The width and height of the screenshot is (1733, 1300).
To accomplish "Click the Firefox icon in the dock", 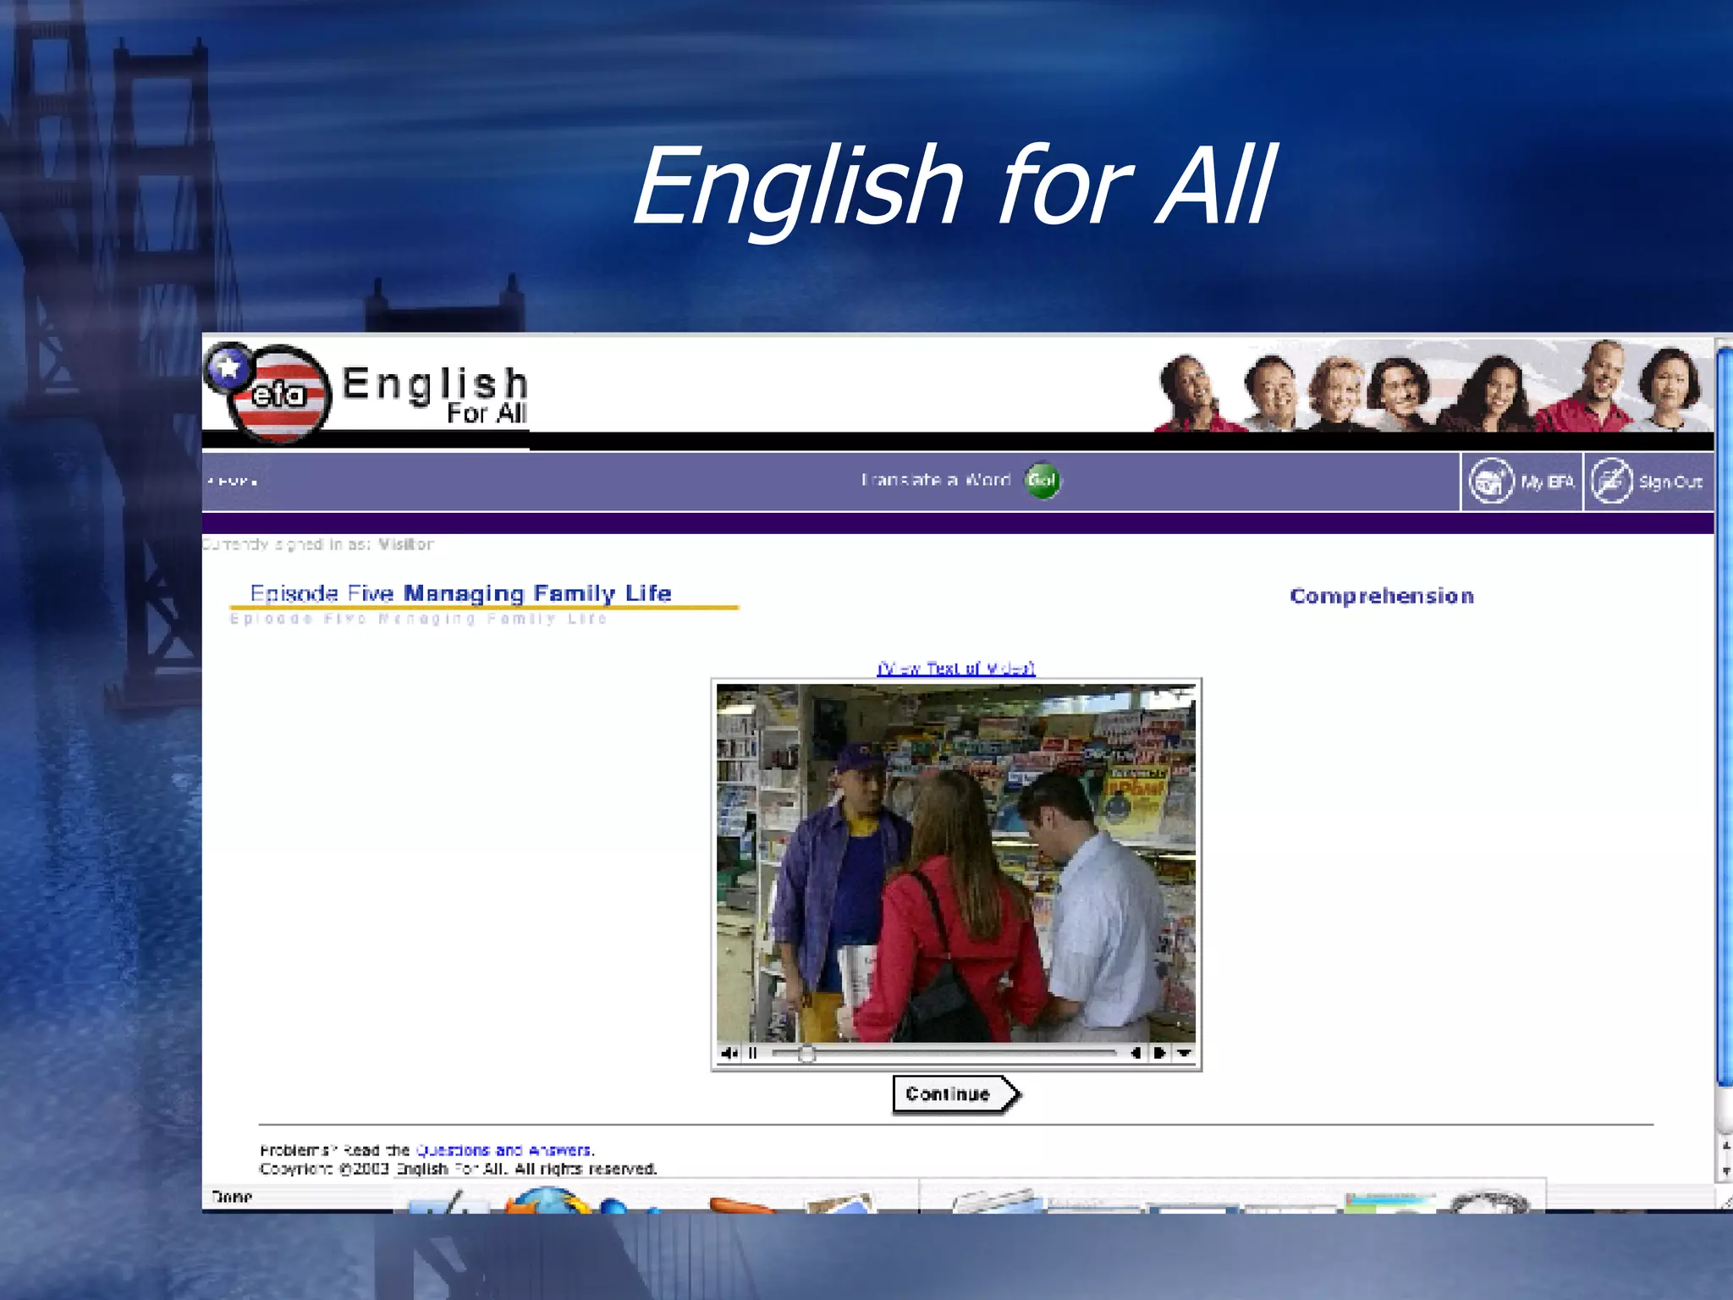I will (547, 1200).
